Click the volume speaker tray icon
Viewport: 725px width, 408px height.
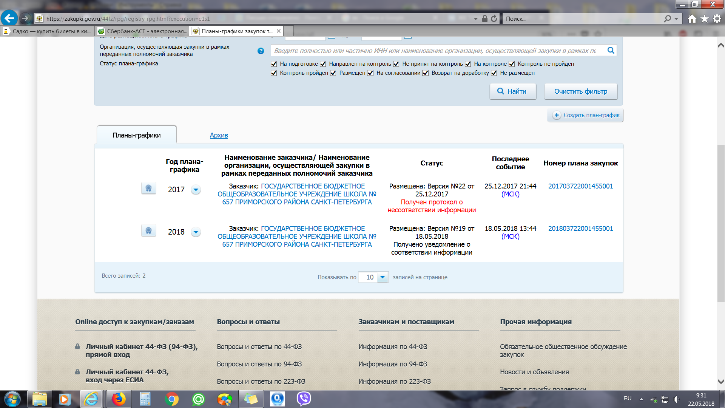click(x=676, y=399)
